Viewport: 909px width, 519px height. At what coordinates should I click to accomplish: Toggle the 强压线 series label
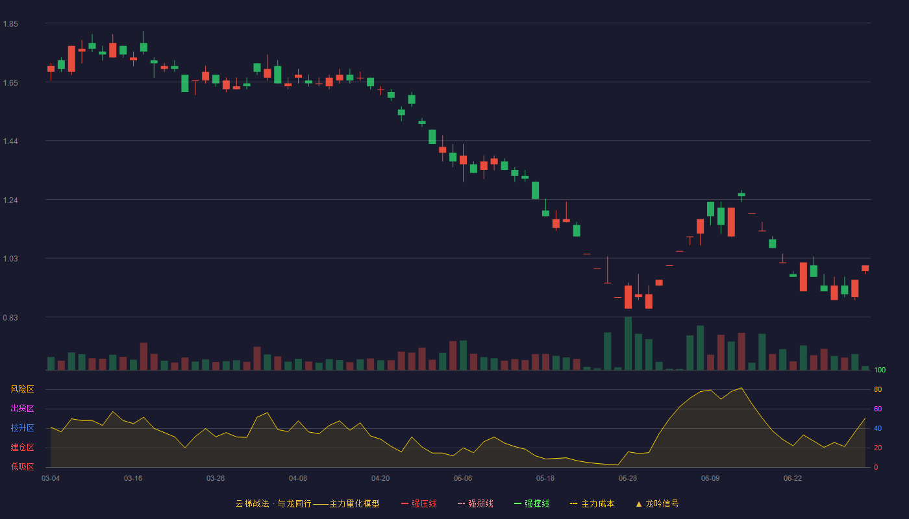click(424, 503)
